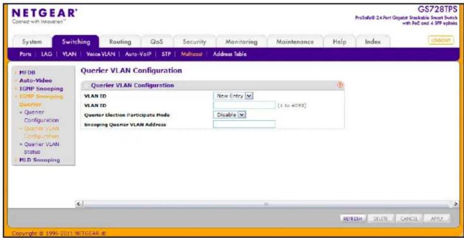
Task: Click the scrollbar right arrow
Action: [456, 204]
